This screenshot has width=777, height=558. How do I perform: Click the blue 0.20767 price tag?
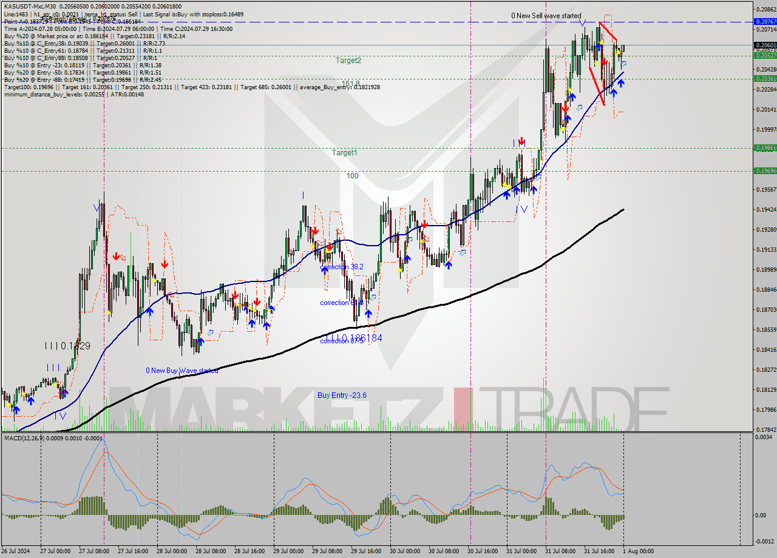coord(764,21)
